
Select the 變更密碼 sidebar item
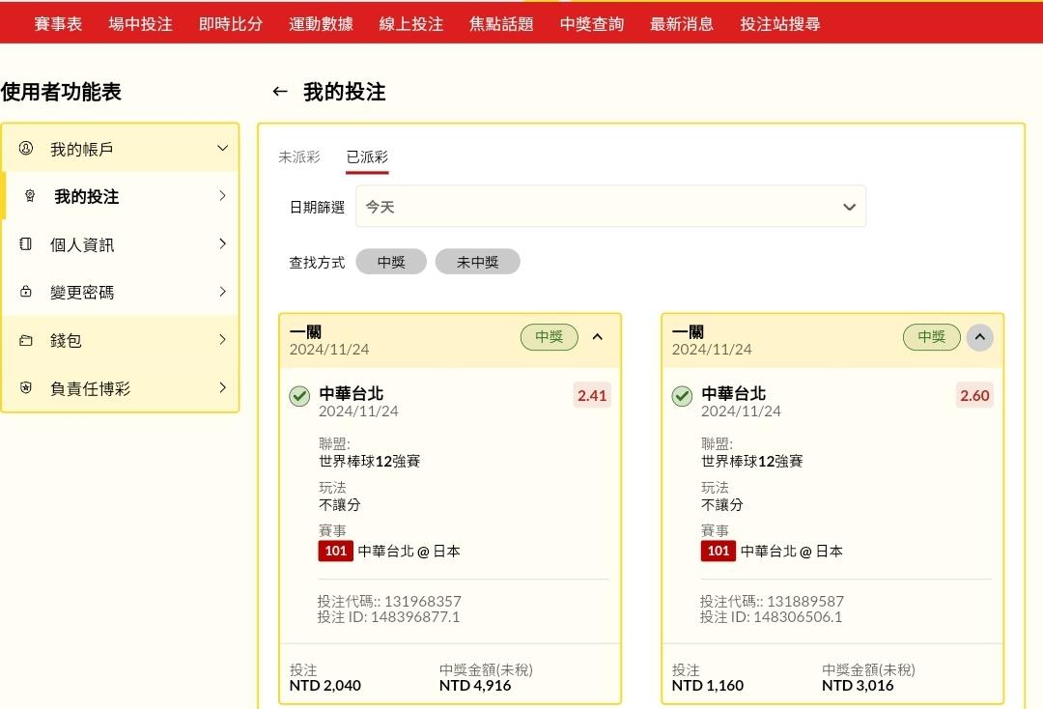coord(121,292)
